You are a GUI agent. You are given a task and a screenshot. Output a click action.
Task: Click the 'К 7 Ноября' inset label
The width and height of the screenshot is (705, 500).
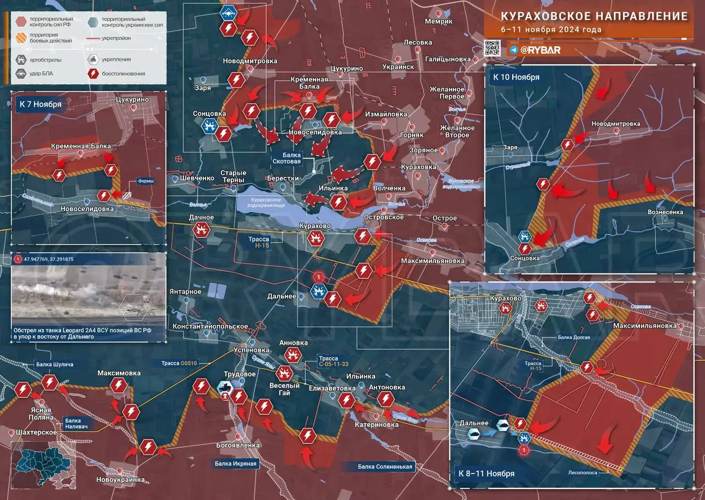(x=40, y=103)
